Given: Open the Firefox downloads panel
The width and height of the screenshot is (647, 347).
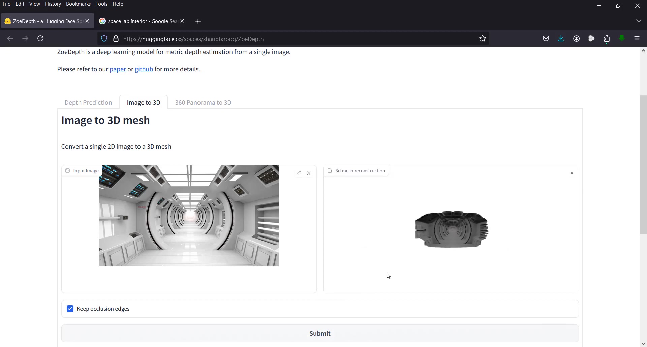Looking at the screenshot, I should click(561, 39).
